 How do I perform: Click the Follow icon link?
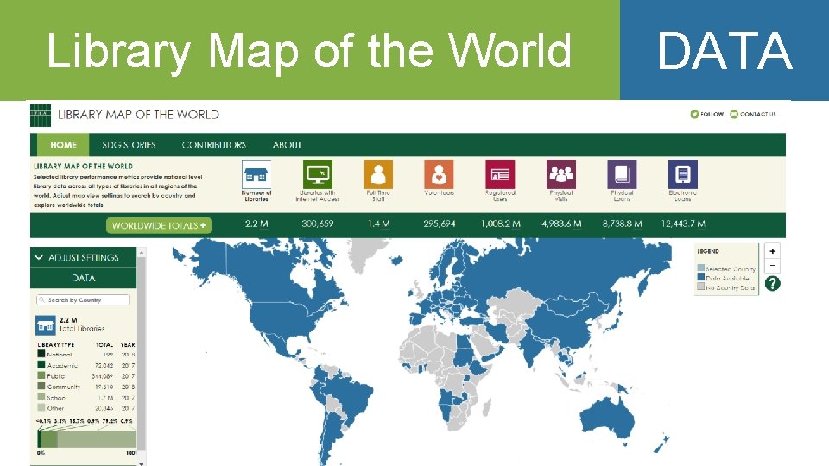(x=694, y=114)
